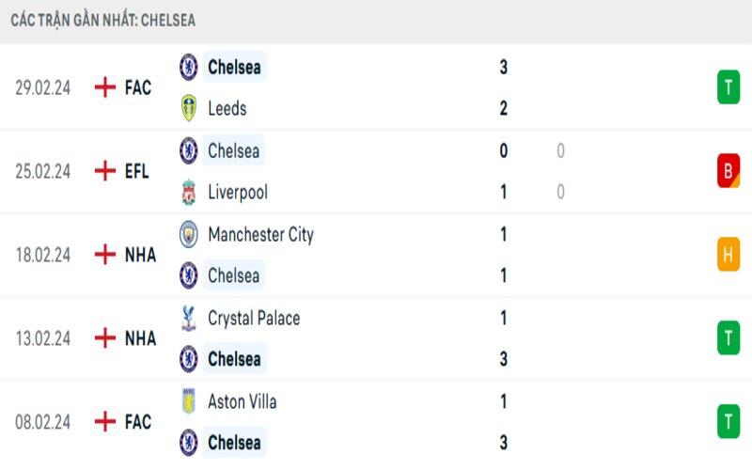The width and height of the screenshot is (752, 470).
Task: Click the Manchester City crest icon
Action: (x=189, y=234)
